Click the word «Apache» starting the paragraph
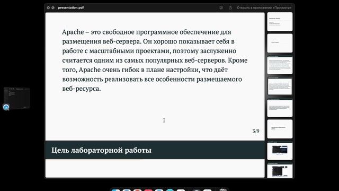339x191 pixels. [x=73, y=32]
